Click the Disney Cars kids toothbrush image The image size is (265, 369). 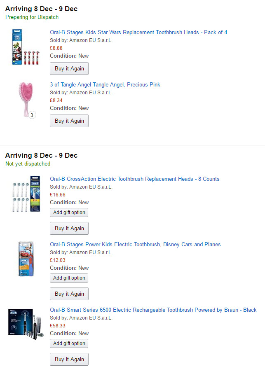pos(26,259)
